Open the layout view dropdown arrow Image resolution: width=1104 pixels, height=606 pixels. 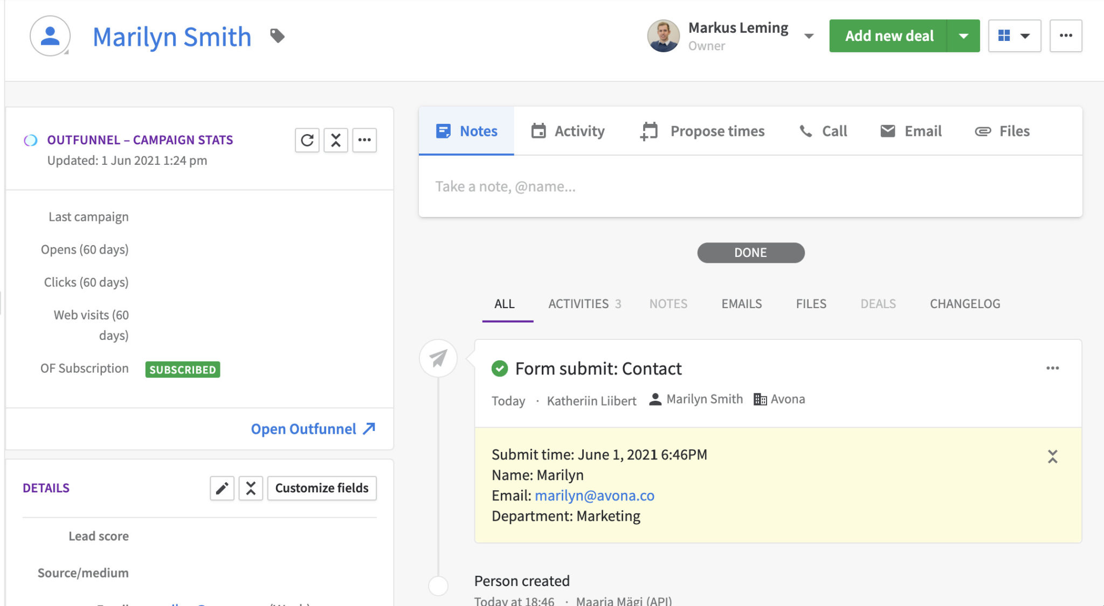point(1025,36)
